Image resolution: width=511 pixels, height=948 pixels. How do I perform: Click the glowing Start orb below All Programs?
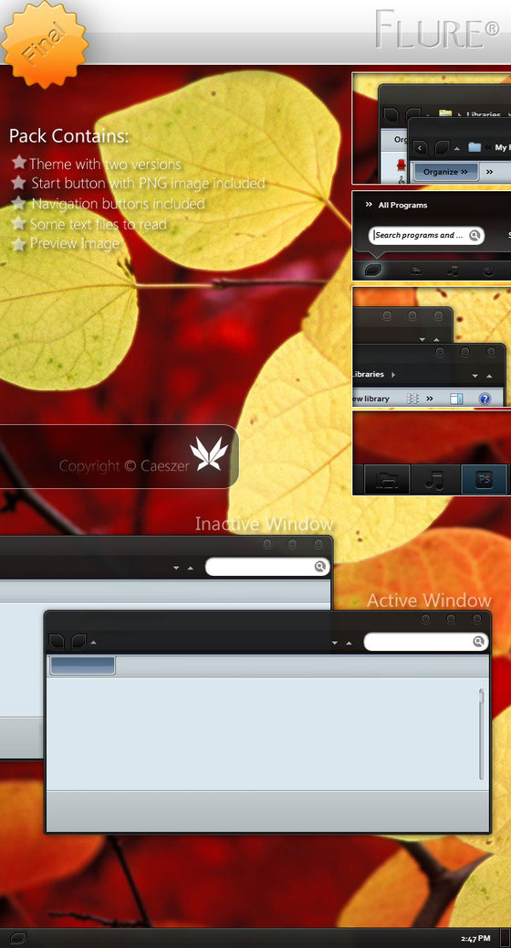tap(373, 271)
